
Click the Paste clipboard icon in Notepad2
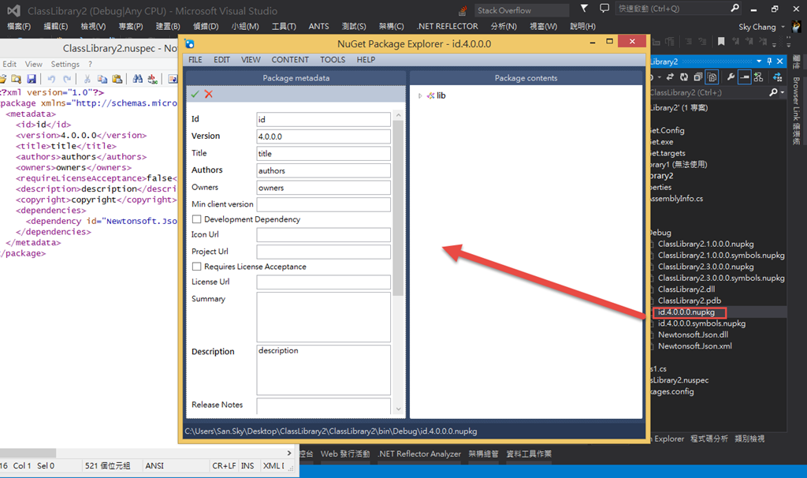tap(117, 79)
